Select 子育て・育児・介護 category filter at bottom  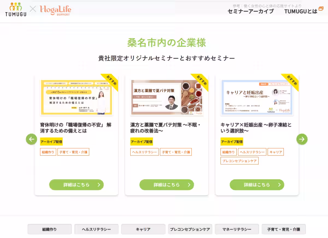284,229
